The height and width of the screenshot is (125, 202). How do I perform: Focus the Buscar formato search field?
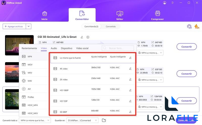click(118, 48)
